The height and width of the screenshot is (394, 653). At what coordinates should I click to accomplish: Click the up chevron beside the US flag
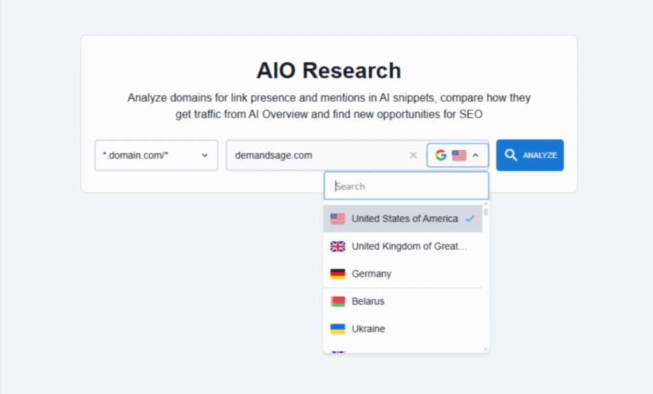click(x=476, y=155)
